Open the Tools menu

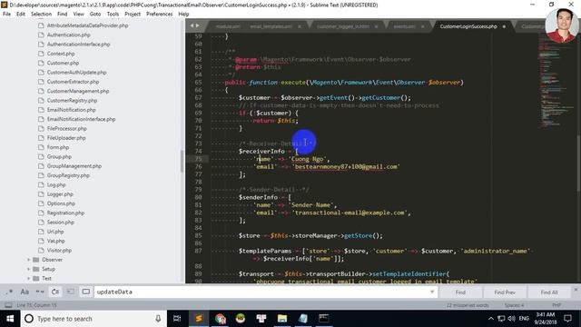(113, 14)
